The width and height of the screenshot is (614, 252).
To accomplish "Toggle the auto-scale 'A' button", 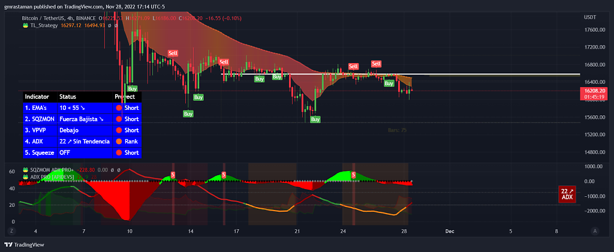I will coord(595,230).
